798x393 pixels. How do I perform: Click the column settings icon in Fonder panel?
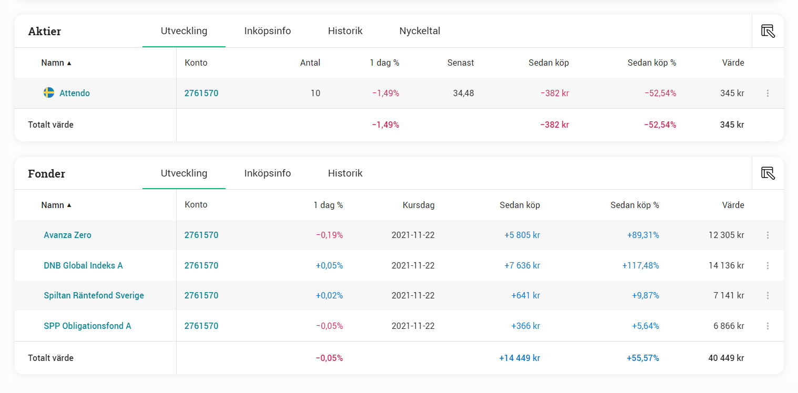click(768, 173)
